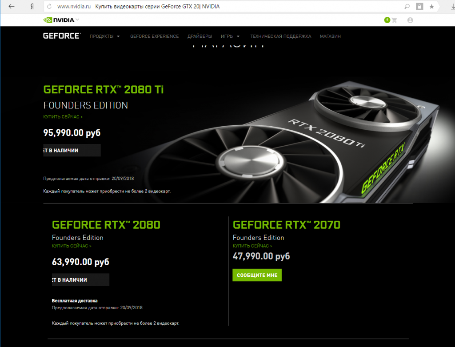
Task: Click the GeForce RTX 2080 Ti heading
Action: tap(103, 90)
